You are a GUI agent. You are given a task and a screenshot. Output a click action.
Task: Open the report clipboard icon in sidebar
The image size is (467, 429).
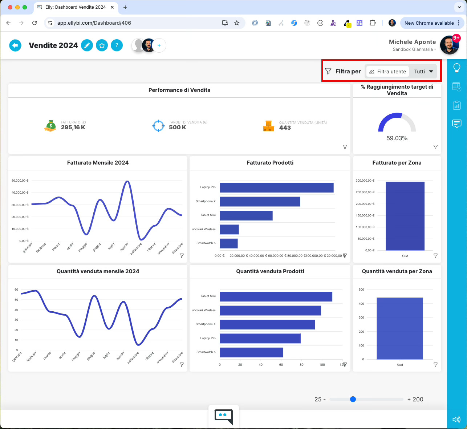457,105
